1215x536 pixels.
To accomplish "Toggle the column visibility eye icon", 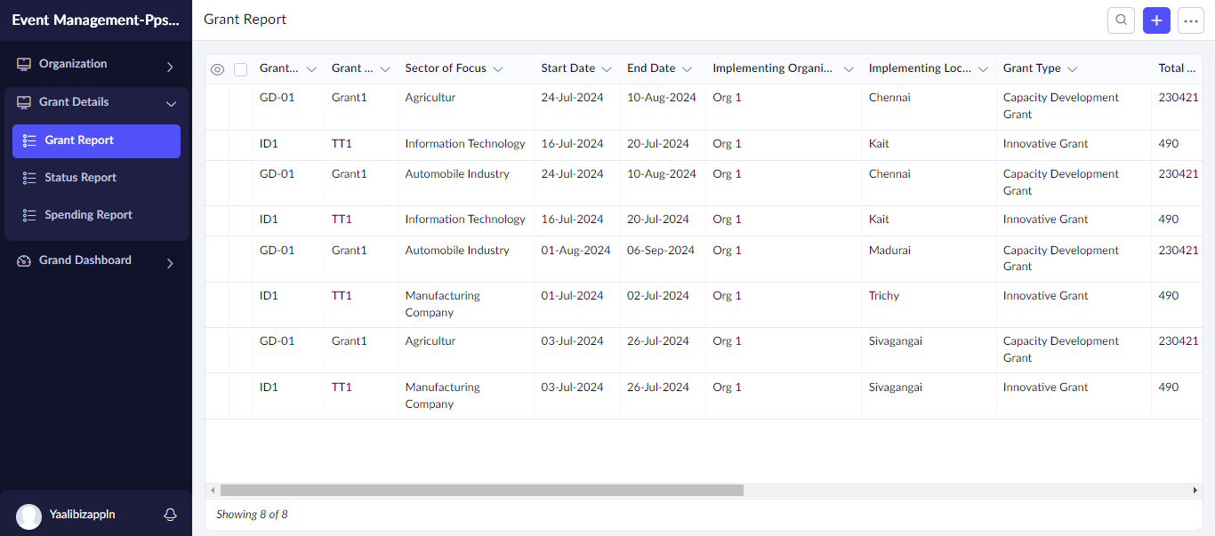I will point(217,69).
